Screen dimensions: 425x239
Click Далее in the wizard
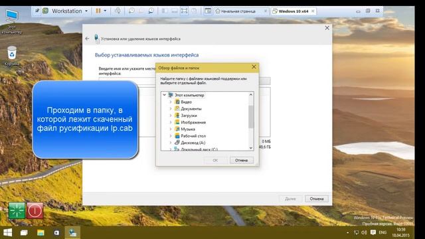(290, 199)
